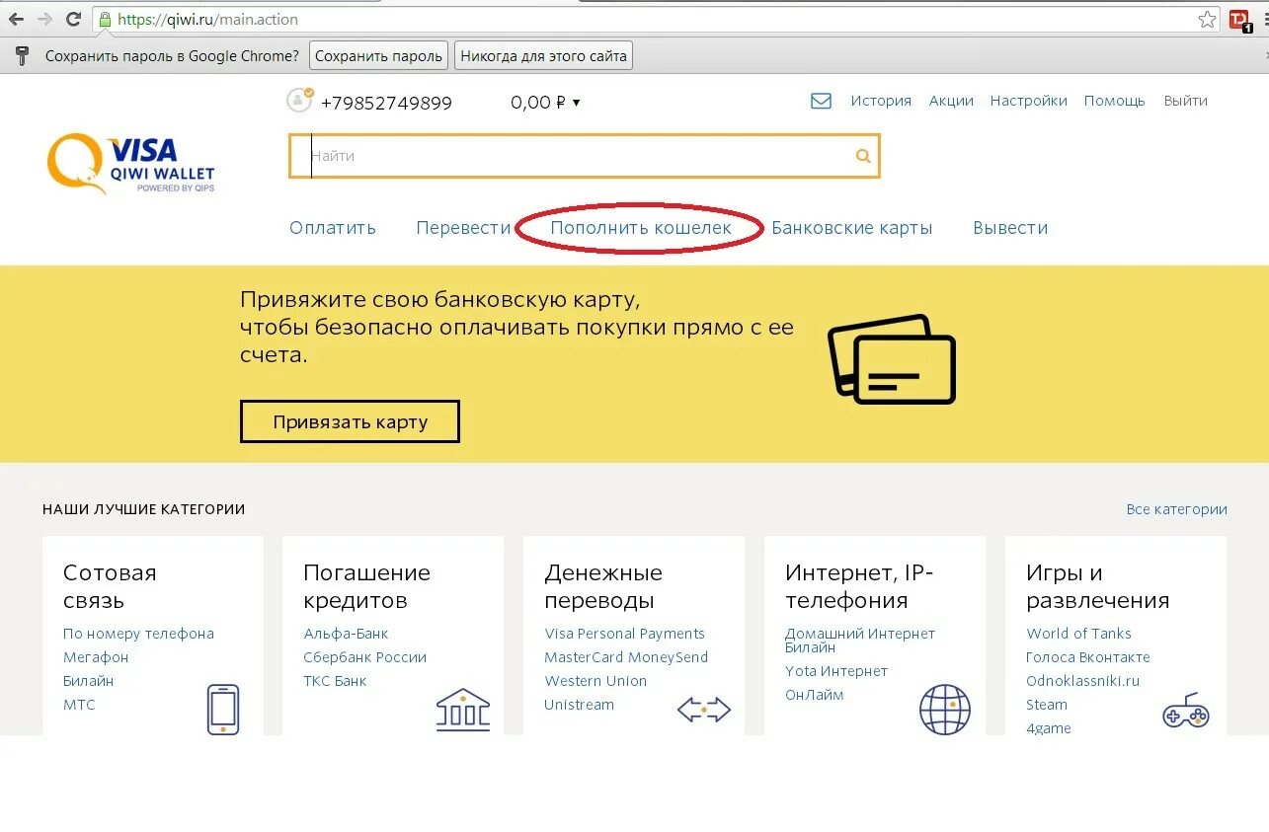Open the Odnoklassniki.ru link
Viewport: 1269px width, 832px height.
1082,681
